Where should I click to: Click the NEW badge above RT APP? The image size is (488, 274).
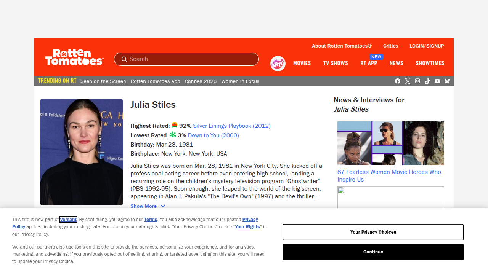pyautogui.click(x=376, y=57)
